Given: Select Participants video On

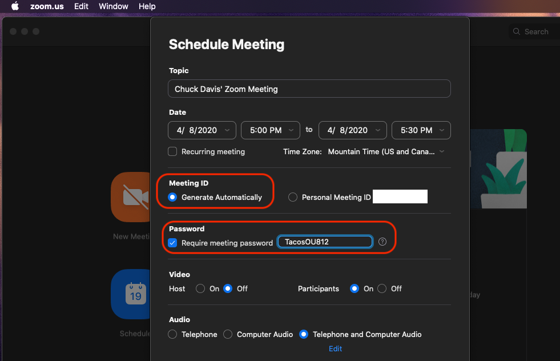Looking at the screenshot, I should click(x=354, y=288).
